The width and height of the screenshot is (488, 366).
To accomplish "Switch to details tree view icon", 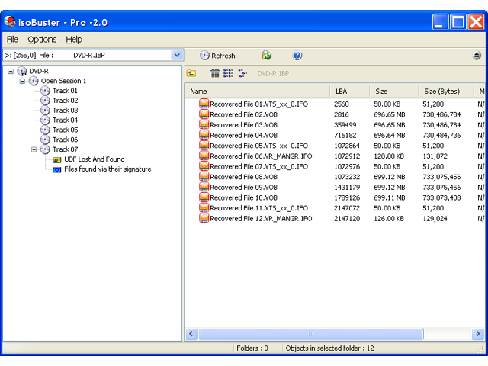I will (242, 73).
